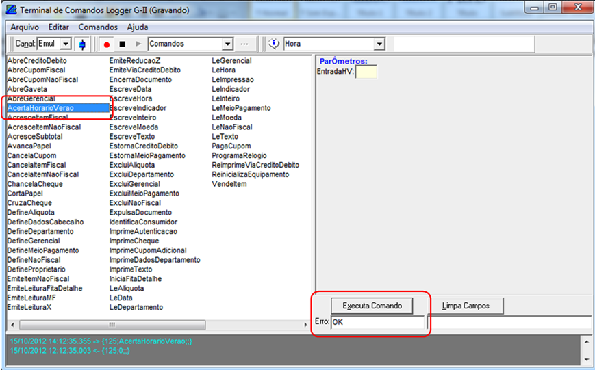595x370 pixels.
Task: Open the Comandos combo box in toolbar
Action: click(227, 44)
